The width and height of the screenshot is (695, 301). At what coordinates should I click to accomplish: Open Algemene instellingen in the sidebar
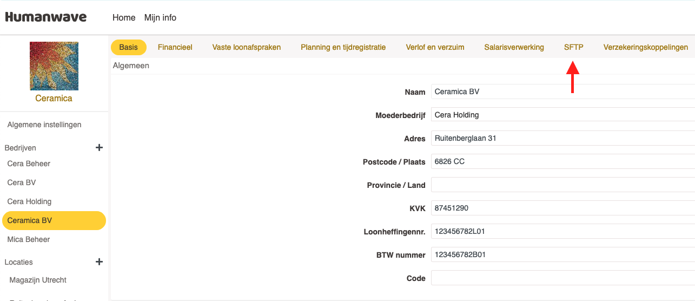point(44,125)
